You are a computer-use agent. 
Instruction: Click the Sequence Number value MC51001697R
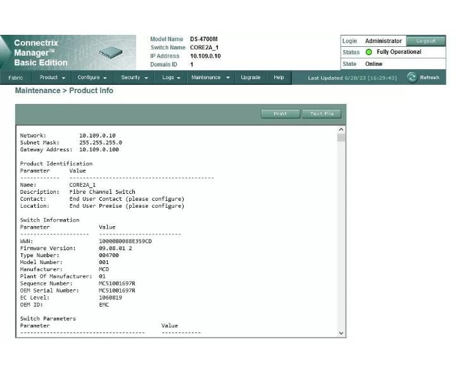(117, 284)
